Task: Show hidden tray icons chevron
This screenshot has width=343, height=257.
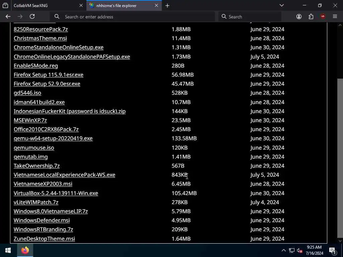Action: point(283,250)
